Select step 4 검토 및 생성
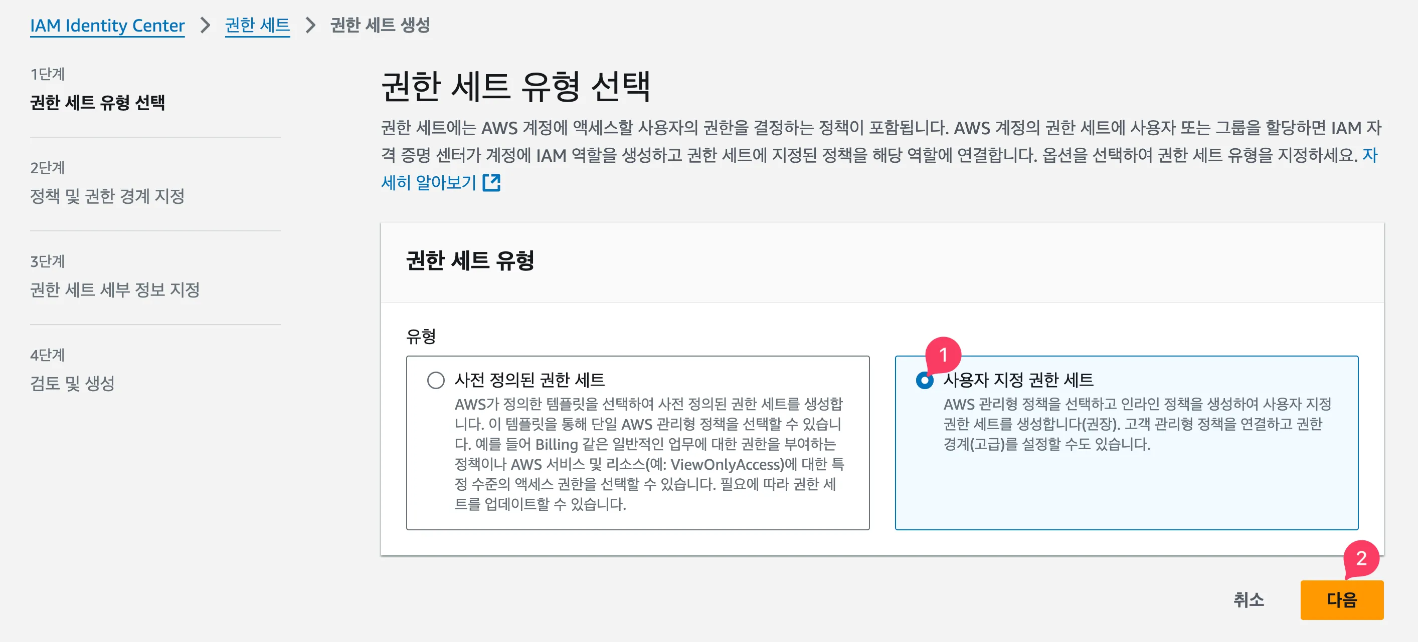This screenshot has height=642, width=1418. (x=72, y=383)
